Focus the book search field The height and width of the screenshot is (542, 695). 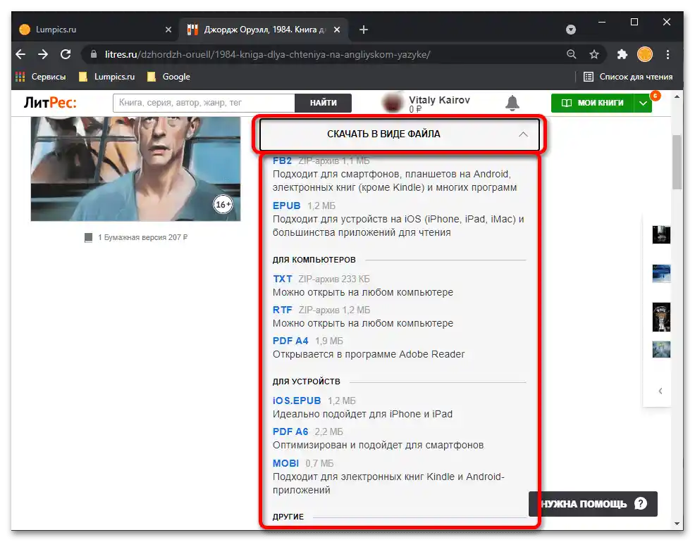(204, 103)
